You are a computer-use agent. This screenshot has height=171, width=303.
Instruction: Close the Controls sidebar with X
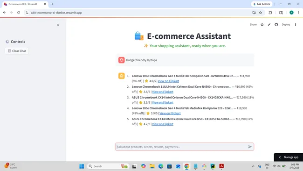tap(58, 25)
